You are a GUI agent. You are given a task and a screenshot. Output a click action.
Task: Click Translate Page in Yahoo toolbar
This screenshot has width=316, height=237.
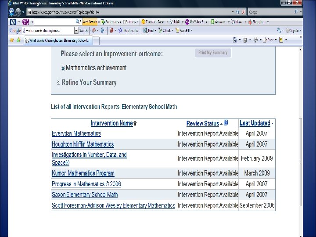[153, 22]
